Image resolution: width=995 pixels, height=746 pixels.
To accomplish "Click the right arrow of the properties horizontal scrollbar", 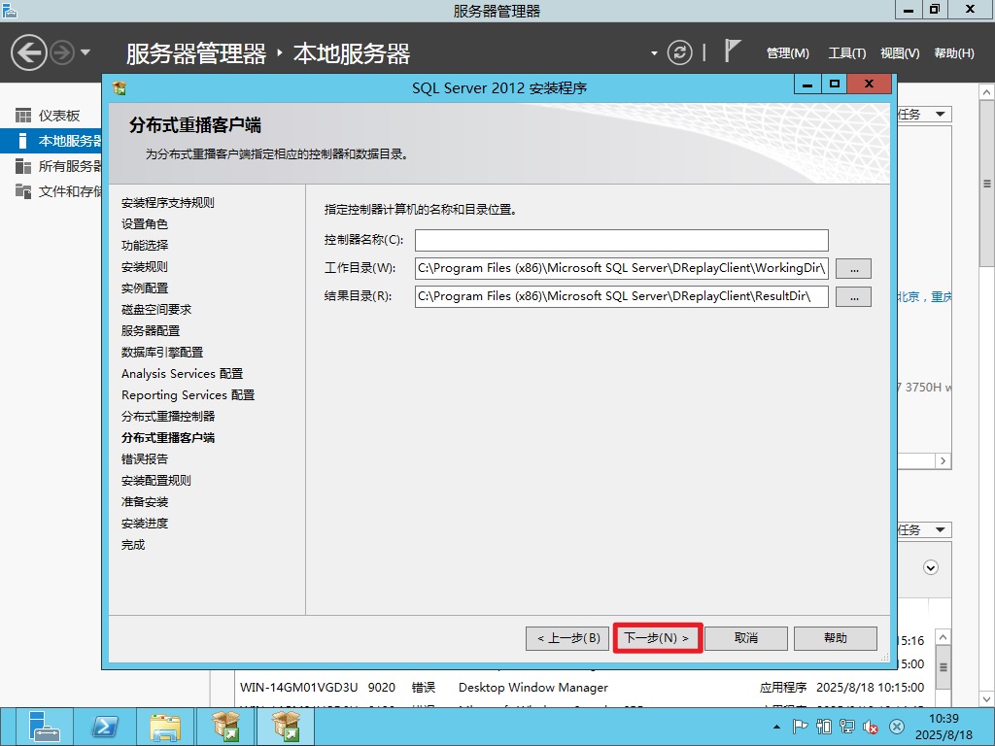I will pyautogui.click(x=943, y=460).
